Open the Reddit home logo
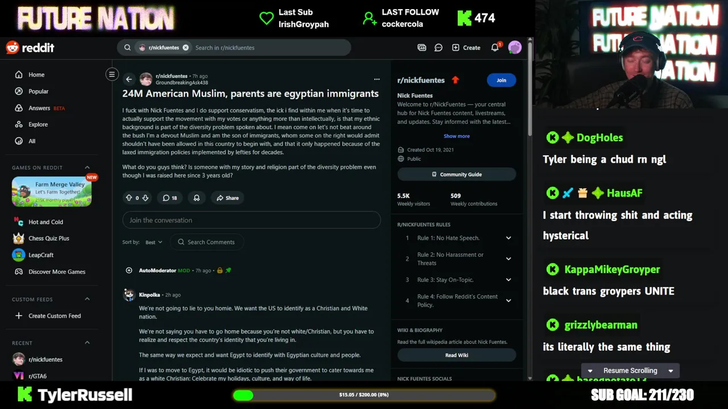 30,48
